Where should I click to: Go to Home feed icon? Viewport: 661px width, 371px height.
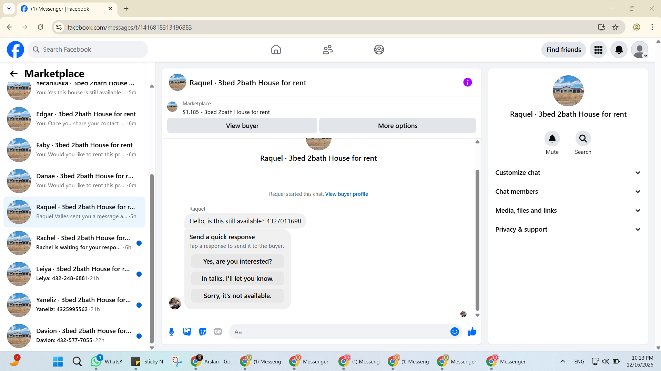pyautogui.click(x=276, y=50)
